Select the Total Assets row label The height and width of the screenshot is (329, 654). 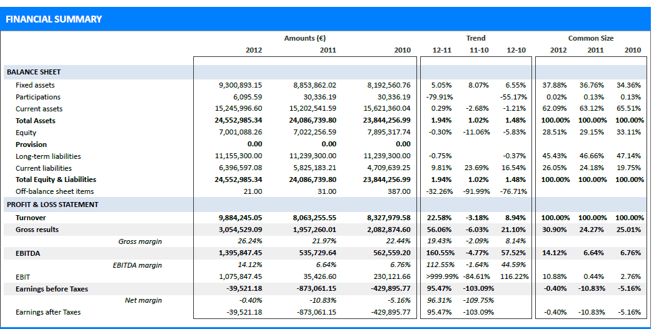pyautogui.click(x=36, y=121)
